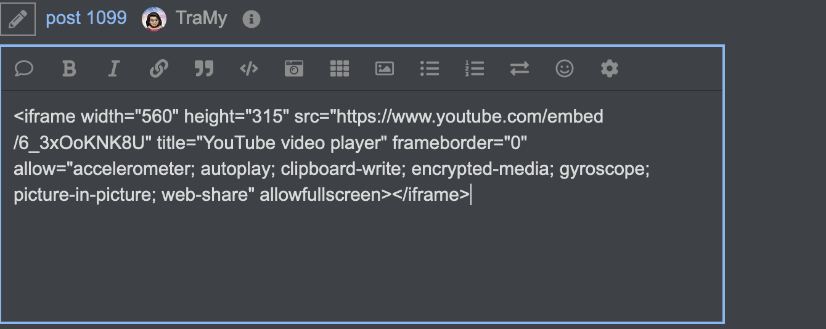Click the pencil edit icon

[17, 19]
